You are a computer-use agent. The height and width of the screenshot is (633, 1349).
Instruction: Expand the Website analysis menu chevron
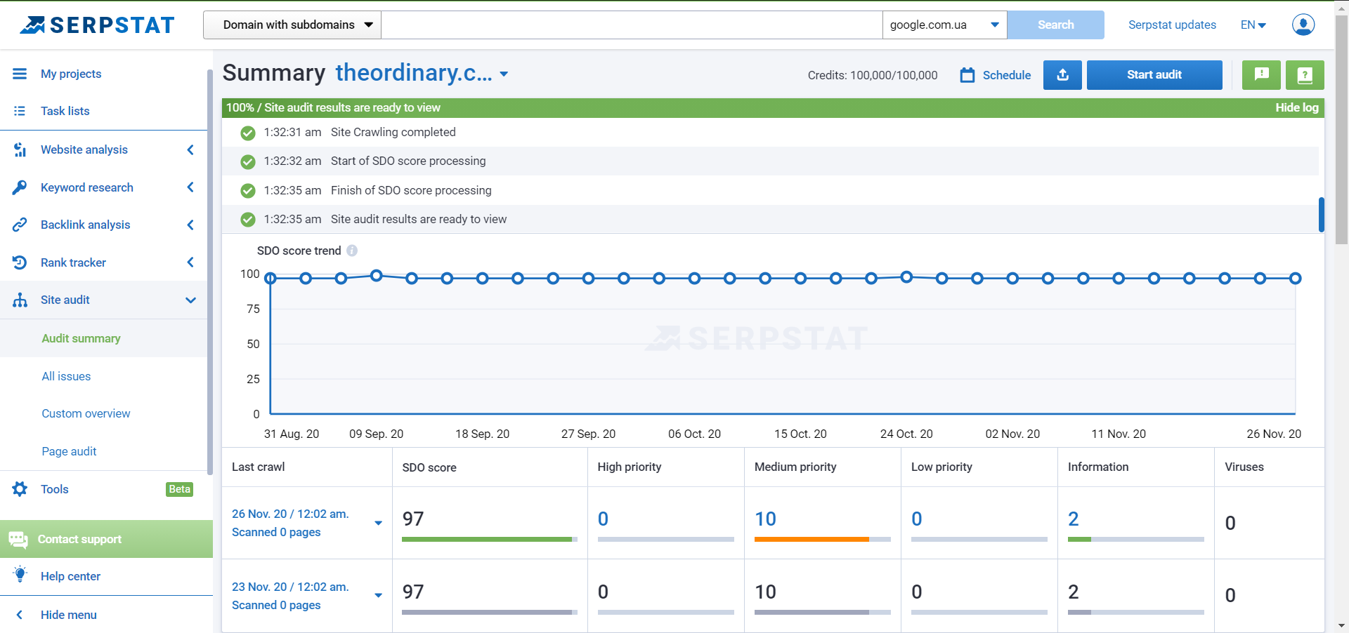190,149
